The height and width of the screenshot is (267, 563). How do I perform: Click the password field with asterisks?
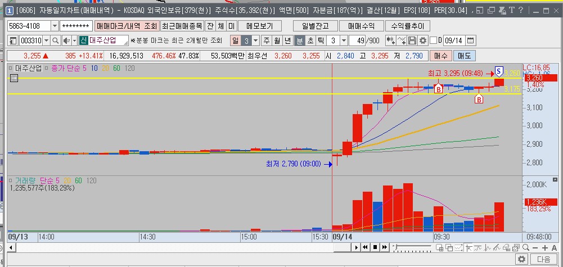tap(76, 26)
